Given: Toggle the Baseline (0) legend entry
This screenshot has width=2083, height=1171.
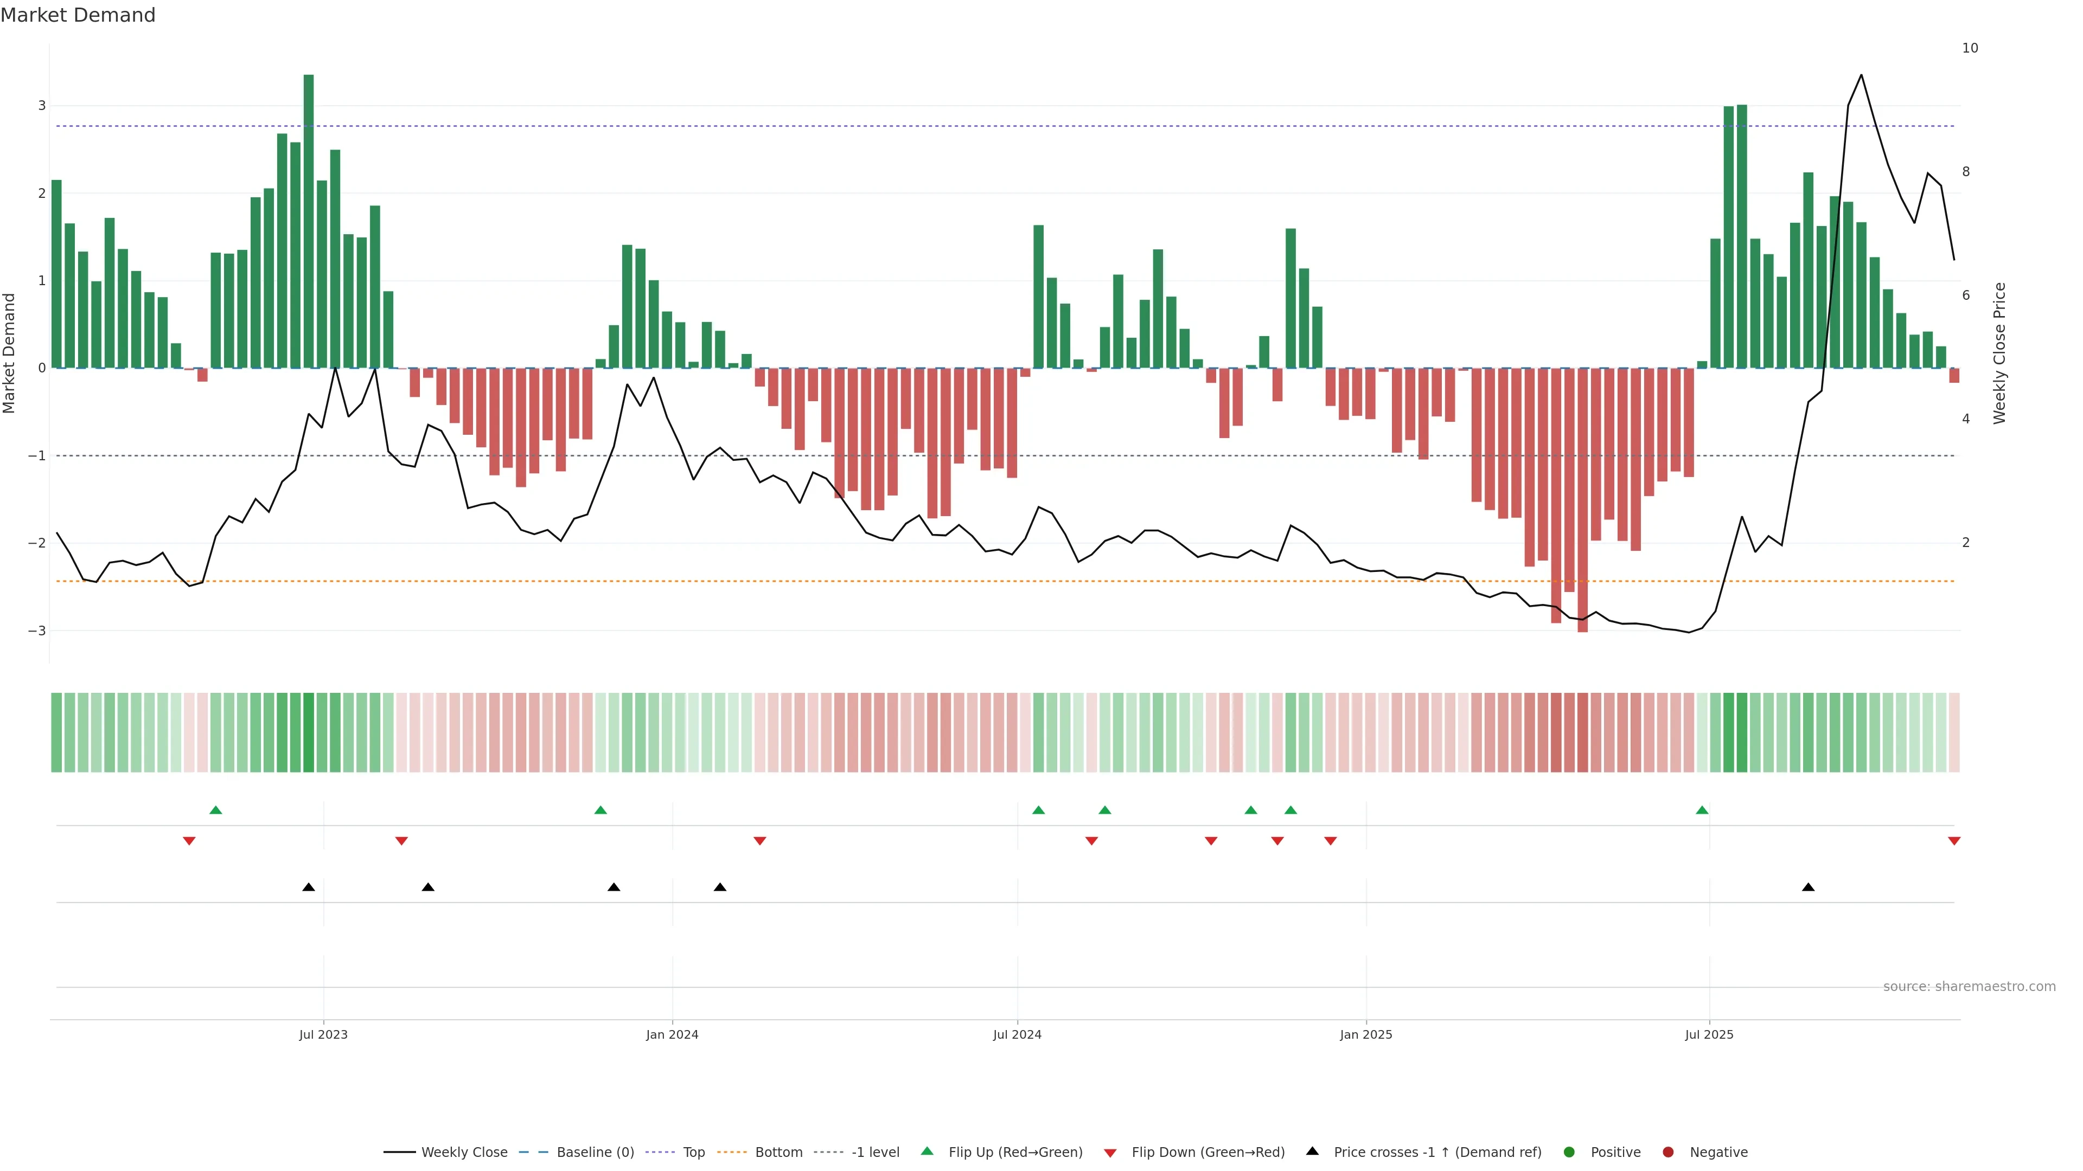Looking at the screenshot, I should (x=595, y=1151).
